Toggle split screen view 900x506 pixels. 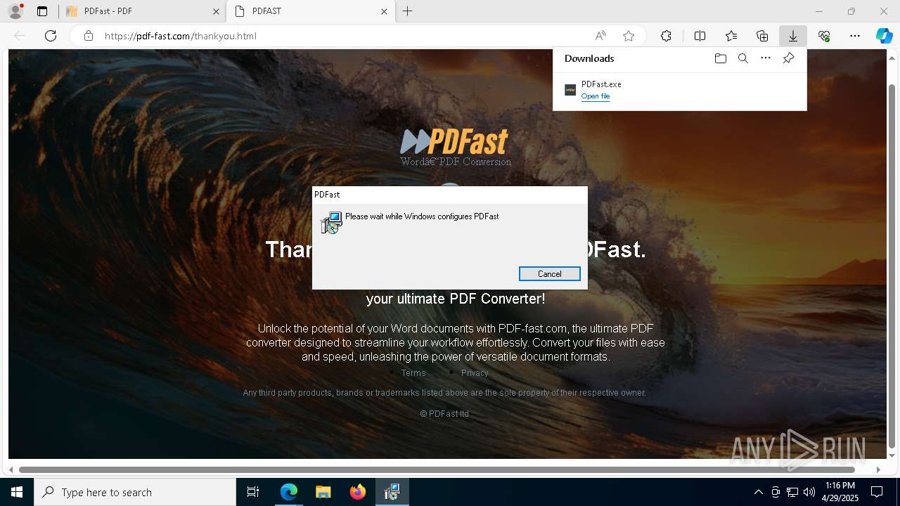click(x=700, y=36)
